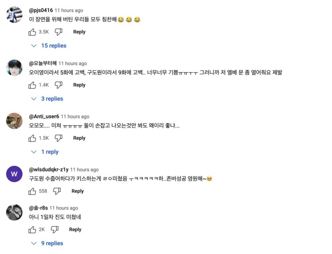Click @pjs0416's profile picture
The width and height of the screenshot is (332, 254).
pyautogui.click(x=14, y=15)
